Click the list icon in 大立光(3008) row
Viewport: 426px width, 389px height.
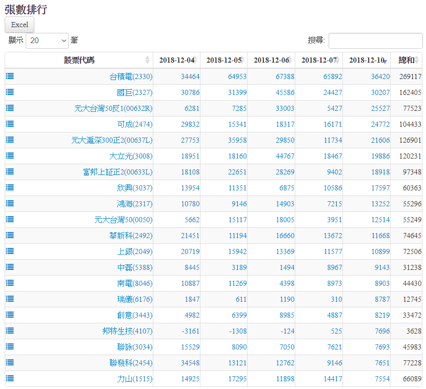[x=10, y=155]
